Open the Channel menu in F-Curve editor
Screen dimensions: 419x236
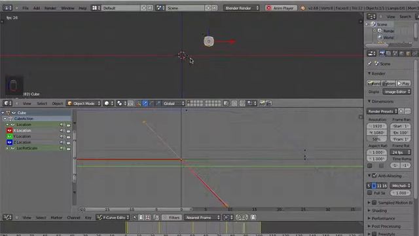click(x=73, y=218)
